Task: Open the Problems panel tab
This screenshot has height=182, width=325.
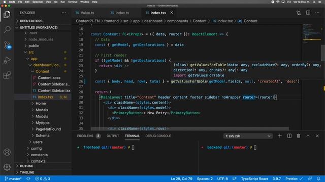Action: click(x=88, y=136)
